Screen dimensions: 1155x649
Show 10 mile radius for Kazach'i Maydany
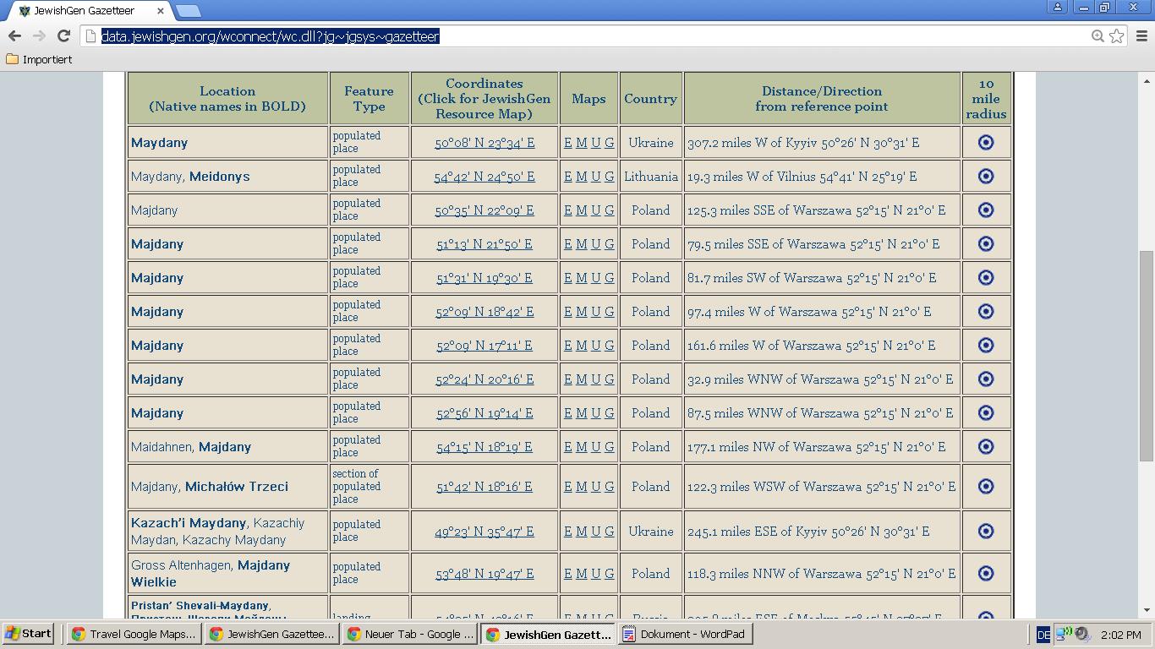[986, 531]
